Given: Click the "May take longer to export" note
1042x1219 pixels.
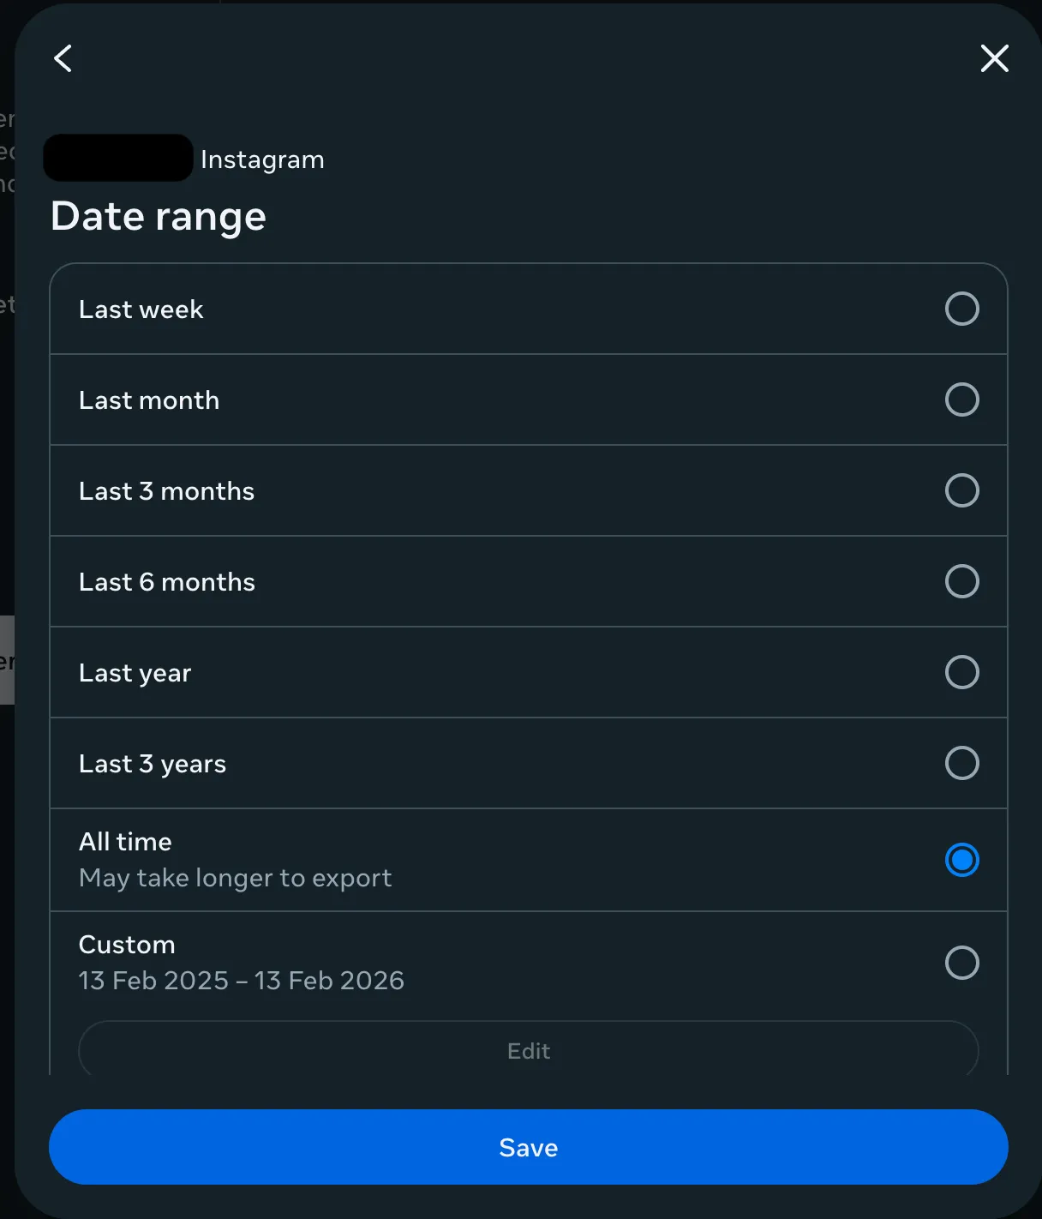Looking at the screenshot, I should (x=235, y=878).
